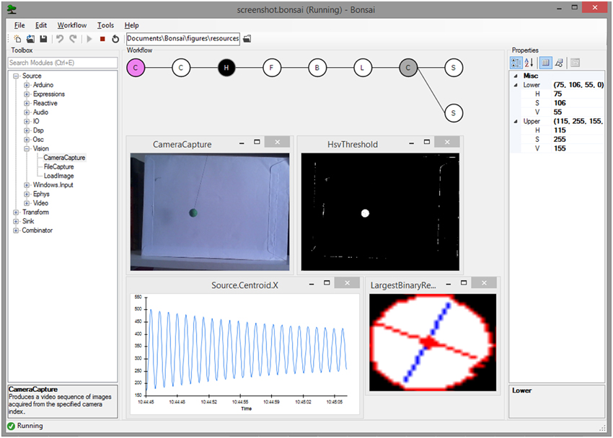
Task: Start the workflow using the play icon
Action: (89, 38)
